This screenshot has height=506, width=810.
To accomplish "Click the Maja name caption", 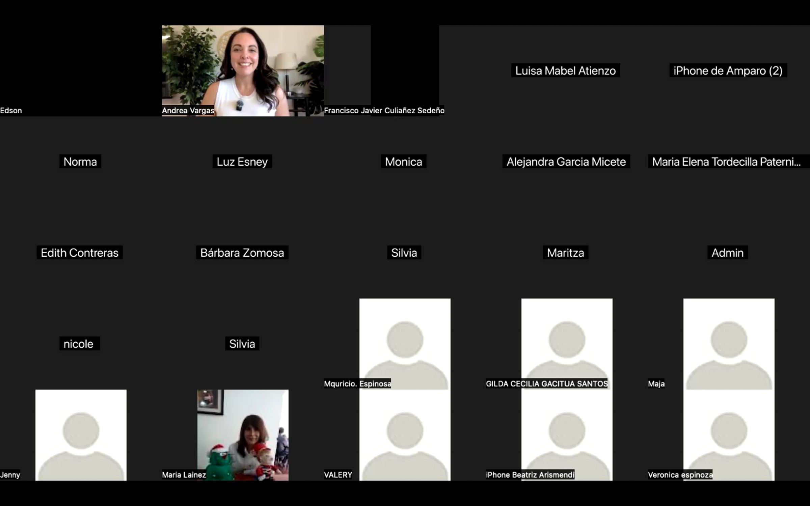I will [656, 384].
